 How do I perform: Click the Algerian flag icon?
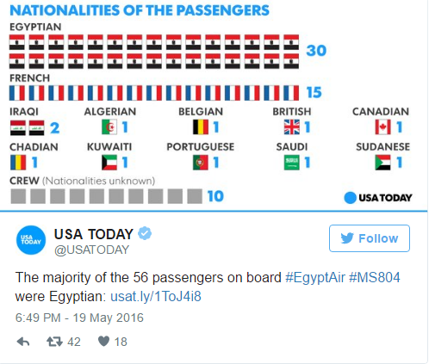pos(109,126)
